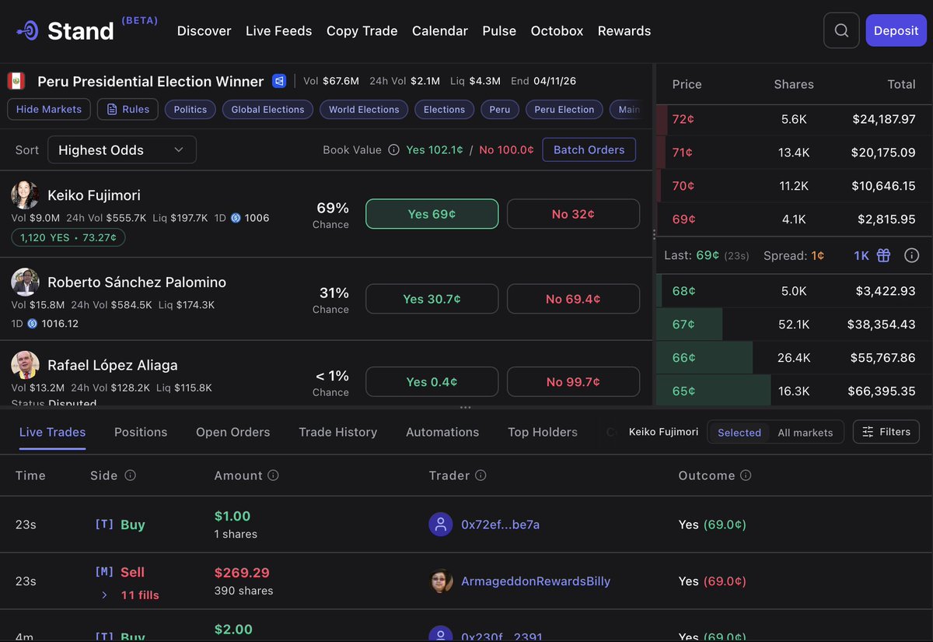Switch to the Open Orders tab

pos(233,432)
